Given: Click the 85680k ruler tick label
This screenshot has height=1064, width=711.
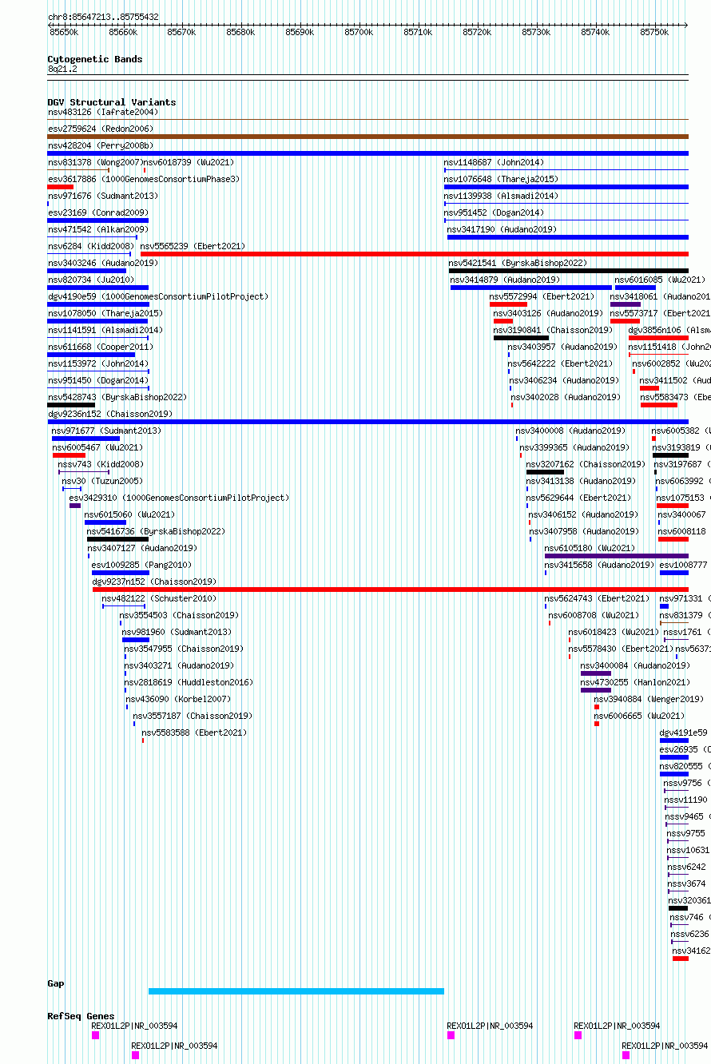Looking at the screenshot, I should (x=240, y=31).
